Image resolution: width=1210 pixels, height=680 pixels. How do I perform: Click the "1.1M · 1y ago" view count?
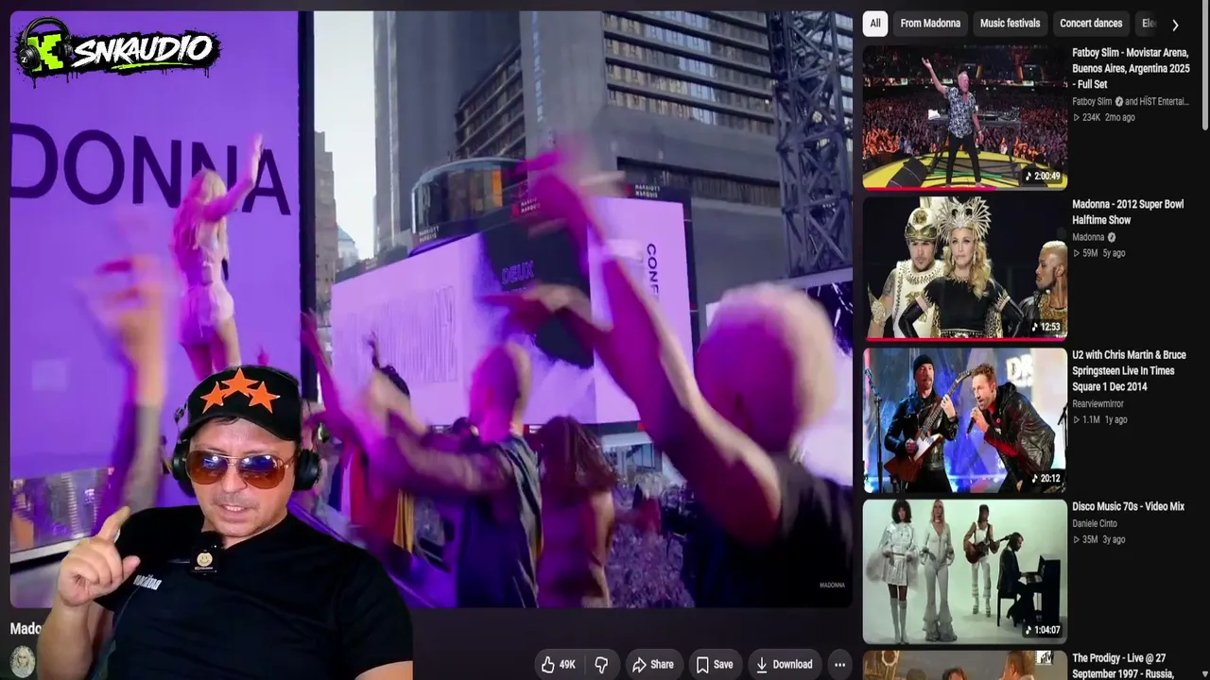1099,419
